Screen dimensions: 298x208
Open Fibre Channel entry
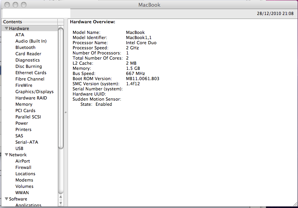click(30, 79)
